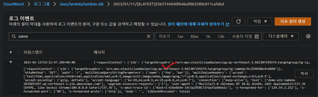Image resolution: width=318 pixels, height=97 pixels.
Task: Click the collapsed message summary line
Action: coord(202,62)
